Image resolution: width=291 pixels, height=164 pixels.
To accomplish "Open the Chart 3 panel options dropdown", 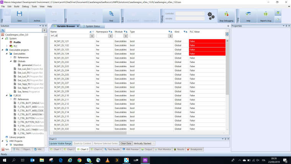I will pos(222,139).
